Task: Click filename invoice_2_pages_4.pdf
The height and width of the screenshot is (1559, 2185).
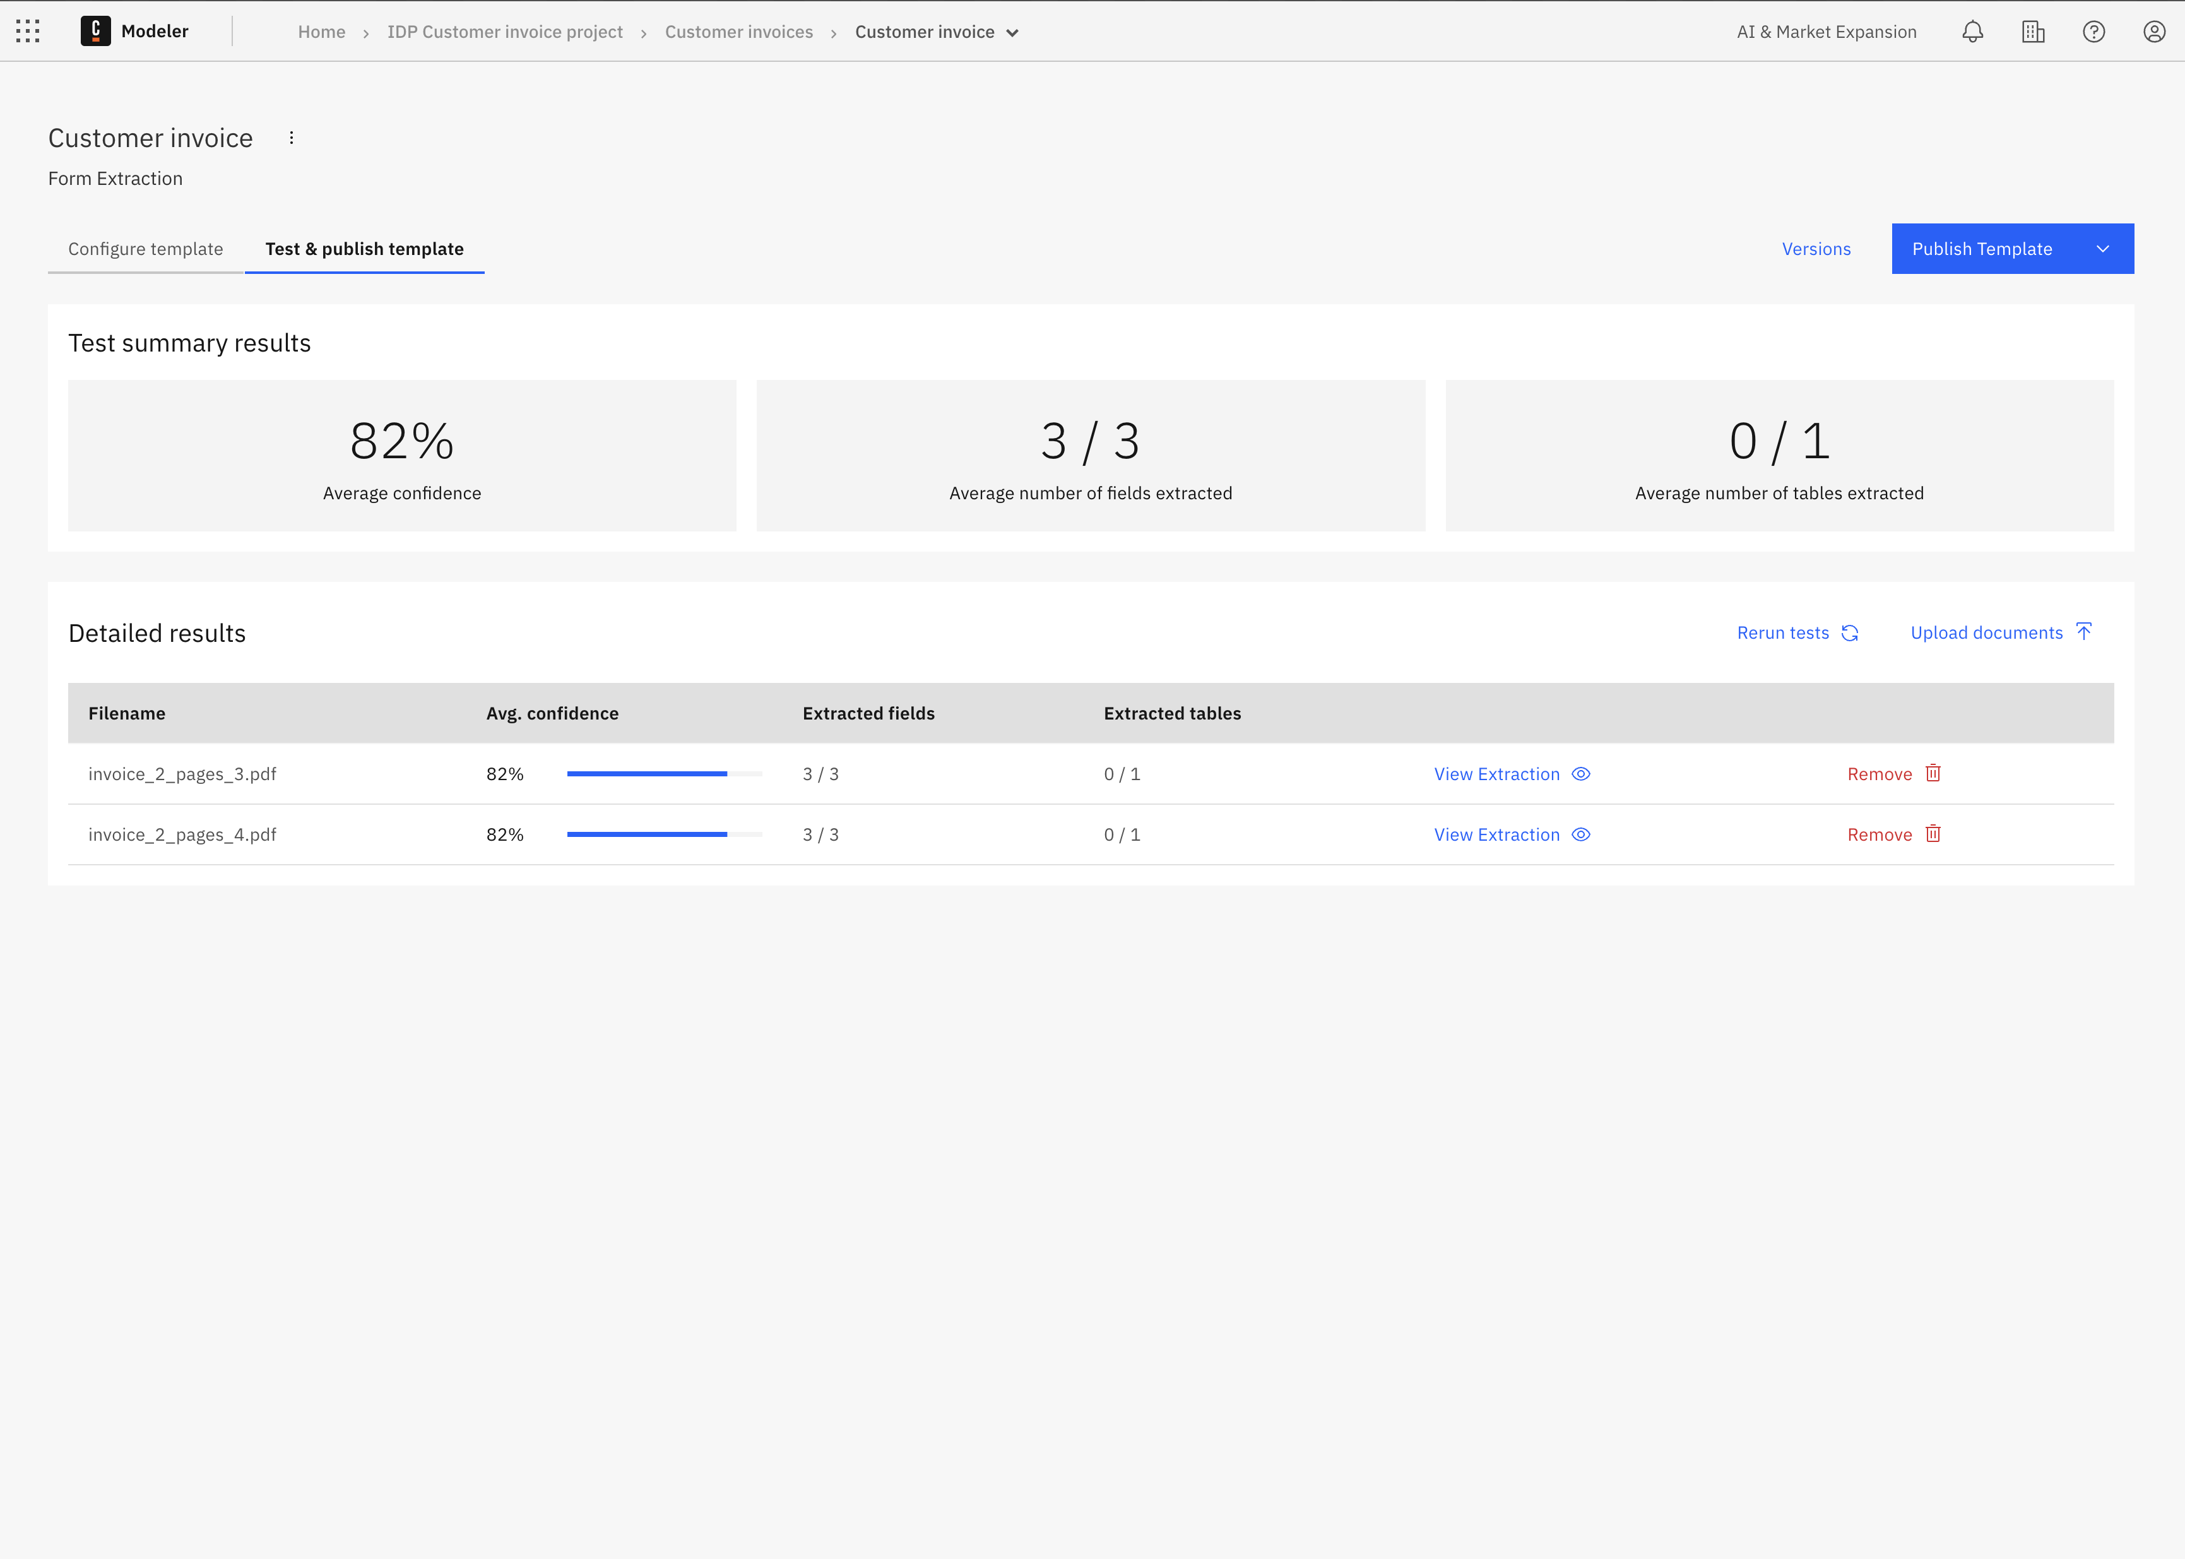Action: [182, 834]
